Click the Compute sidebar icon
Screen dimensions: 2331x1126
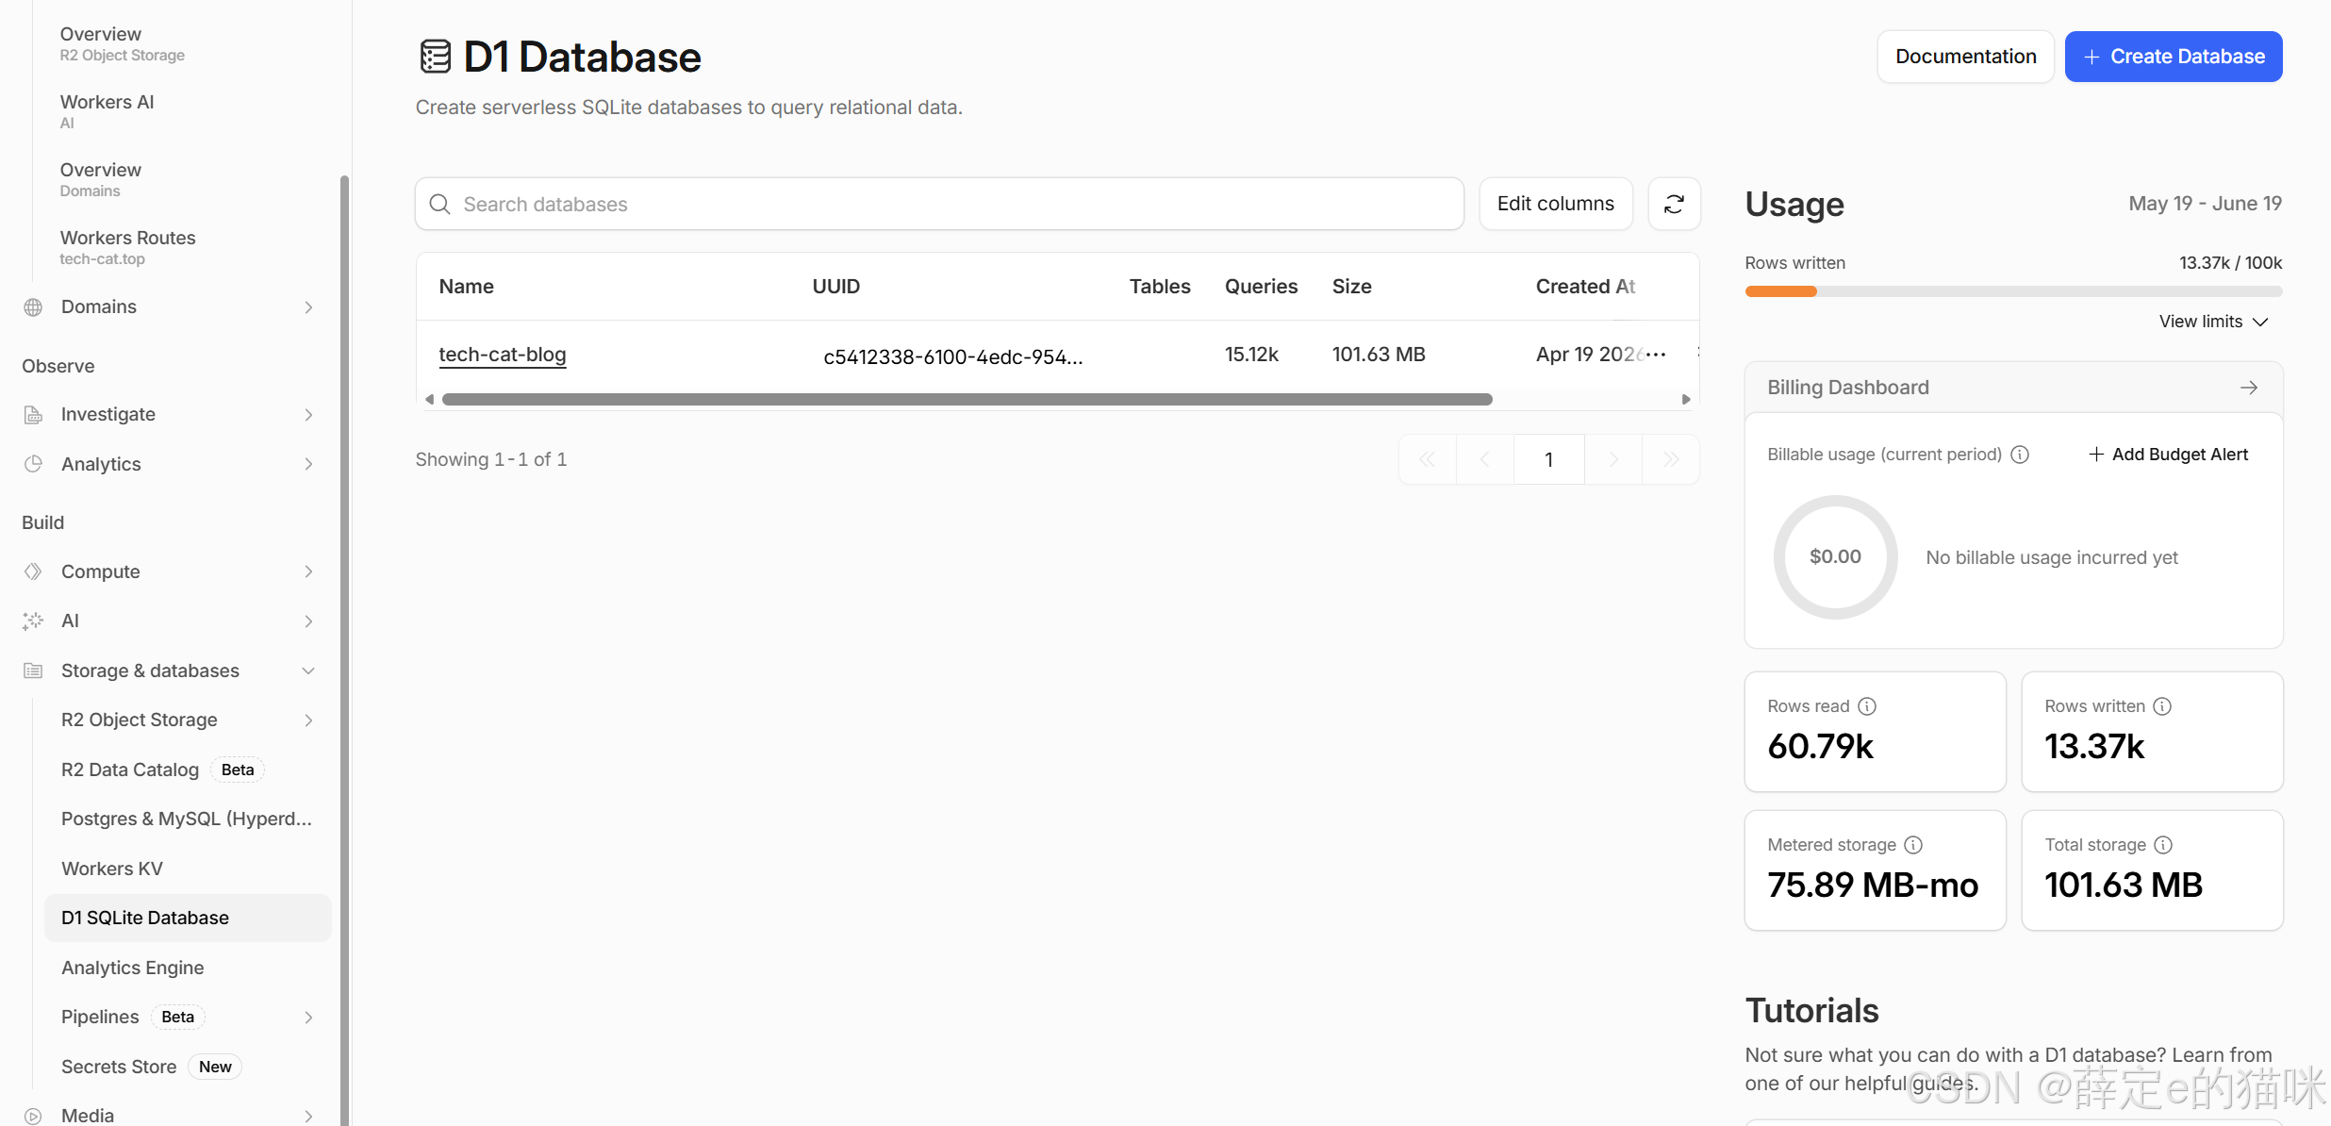[x=33, y=571]
